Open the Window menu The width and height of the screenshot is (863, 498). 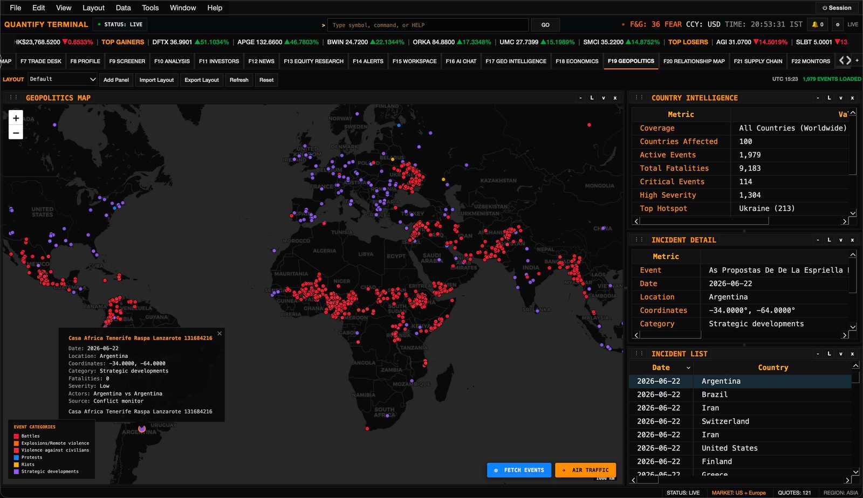pyautogui.click(x=183, y=8)
